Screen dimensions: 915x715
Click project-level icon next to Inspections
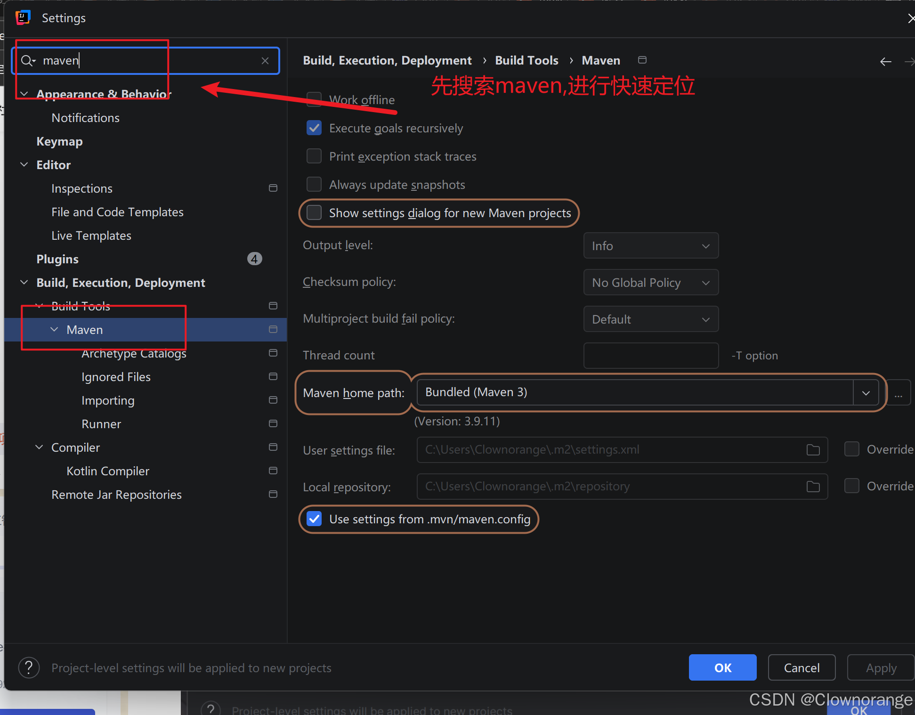[x=273, y=188]
